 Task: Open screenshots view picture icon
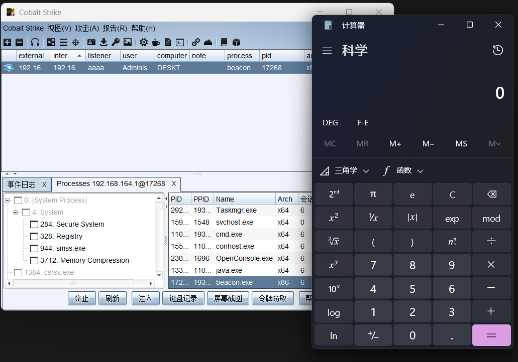point(128,42)
